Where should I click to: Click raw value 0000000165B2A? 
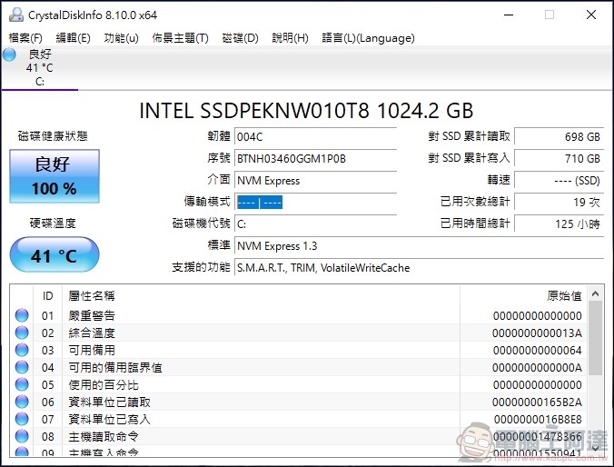(x=537, y=402)
